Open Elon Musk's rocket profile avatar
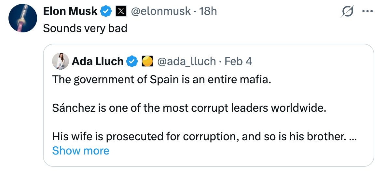 pos(22,18)
